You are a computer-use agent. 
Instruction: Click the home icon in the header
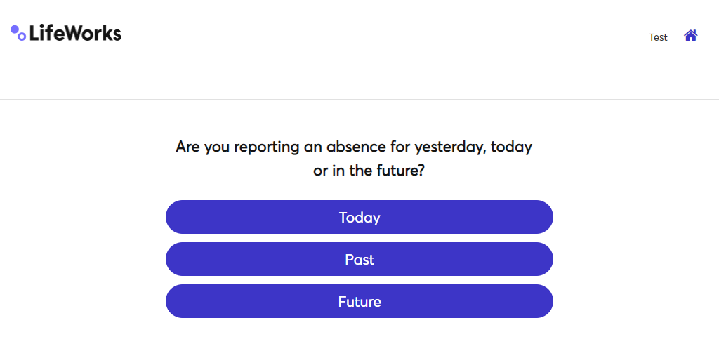[690, 35]
